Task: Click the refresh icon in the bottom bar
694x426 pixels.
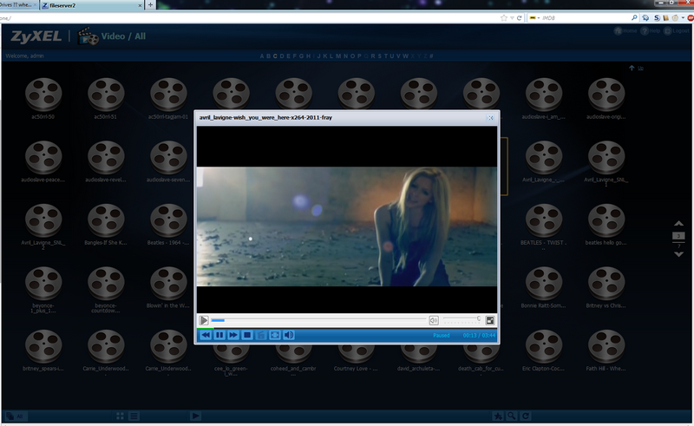Action: coord(526,416)
